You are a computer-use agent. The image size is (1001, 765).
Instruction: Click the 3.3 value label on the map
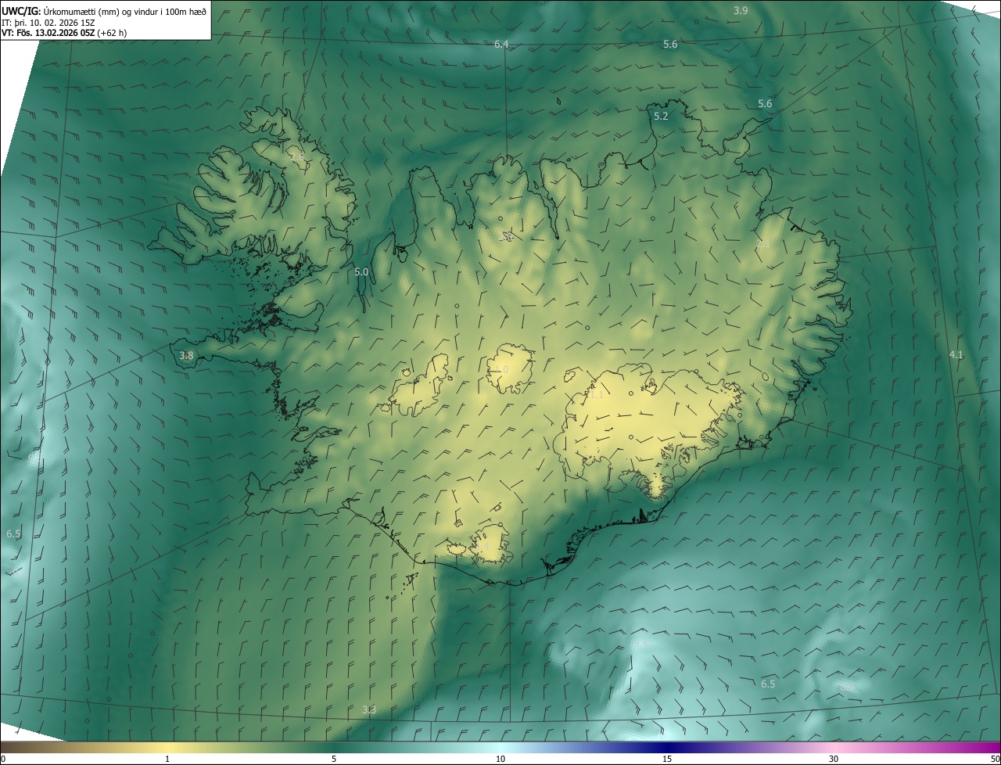click(x=369, y=710)
